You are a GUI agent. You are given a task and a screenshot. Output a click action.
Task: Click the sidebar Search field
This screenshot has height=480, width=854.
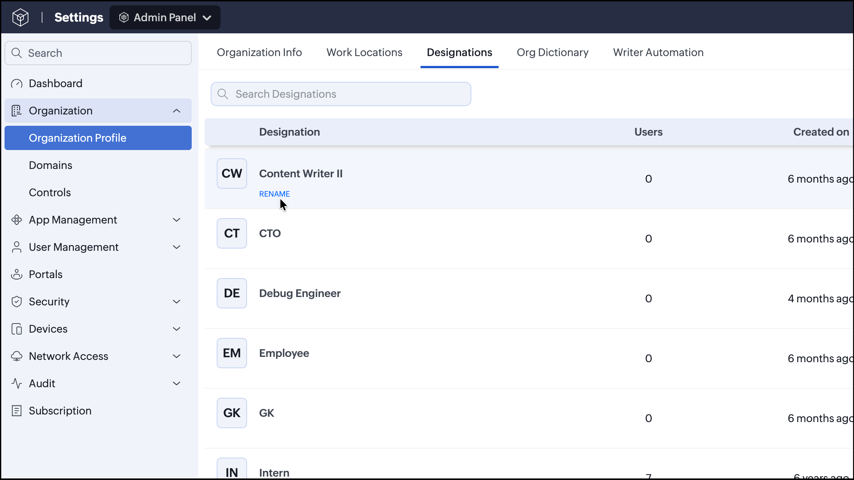[x=98, y=53]
